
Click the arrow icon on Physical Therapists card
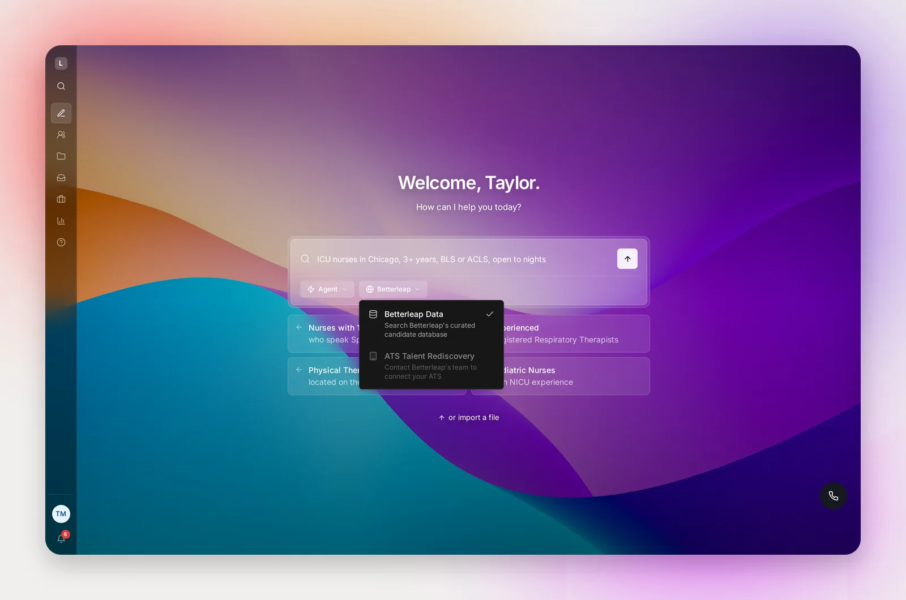point(299,370)
